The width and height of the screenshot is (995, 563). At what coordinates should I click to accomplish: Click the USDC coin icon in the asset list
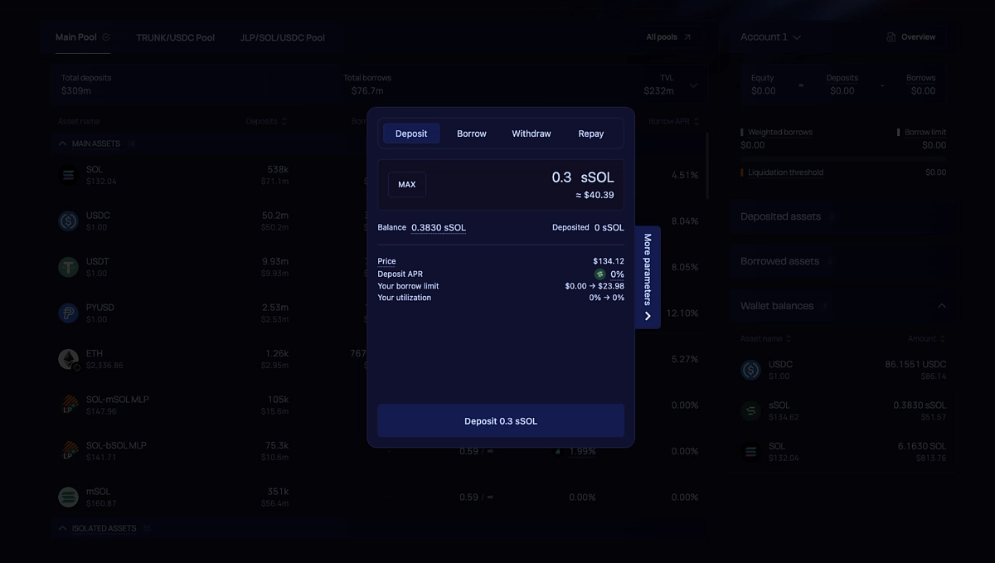(x=68, y=221)
